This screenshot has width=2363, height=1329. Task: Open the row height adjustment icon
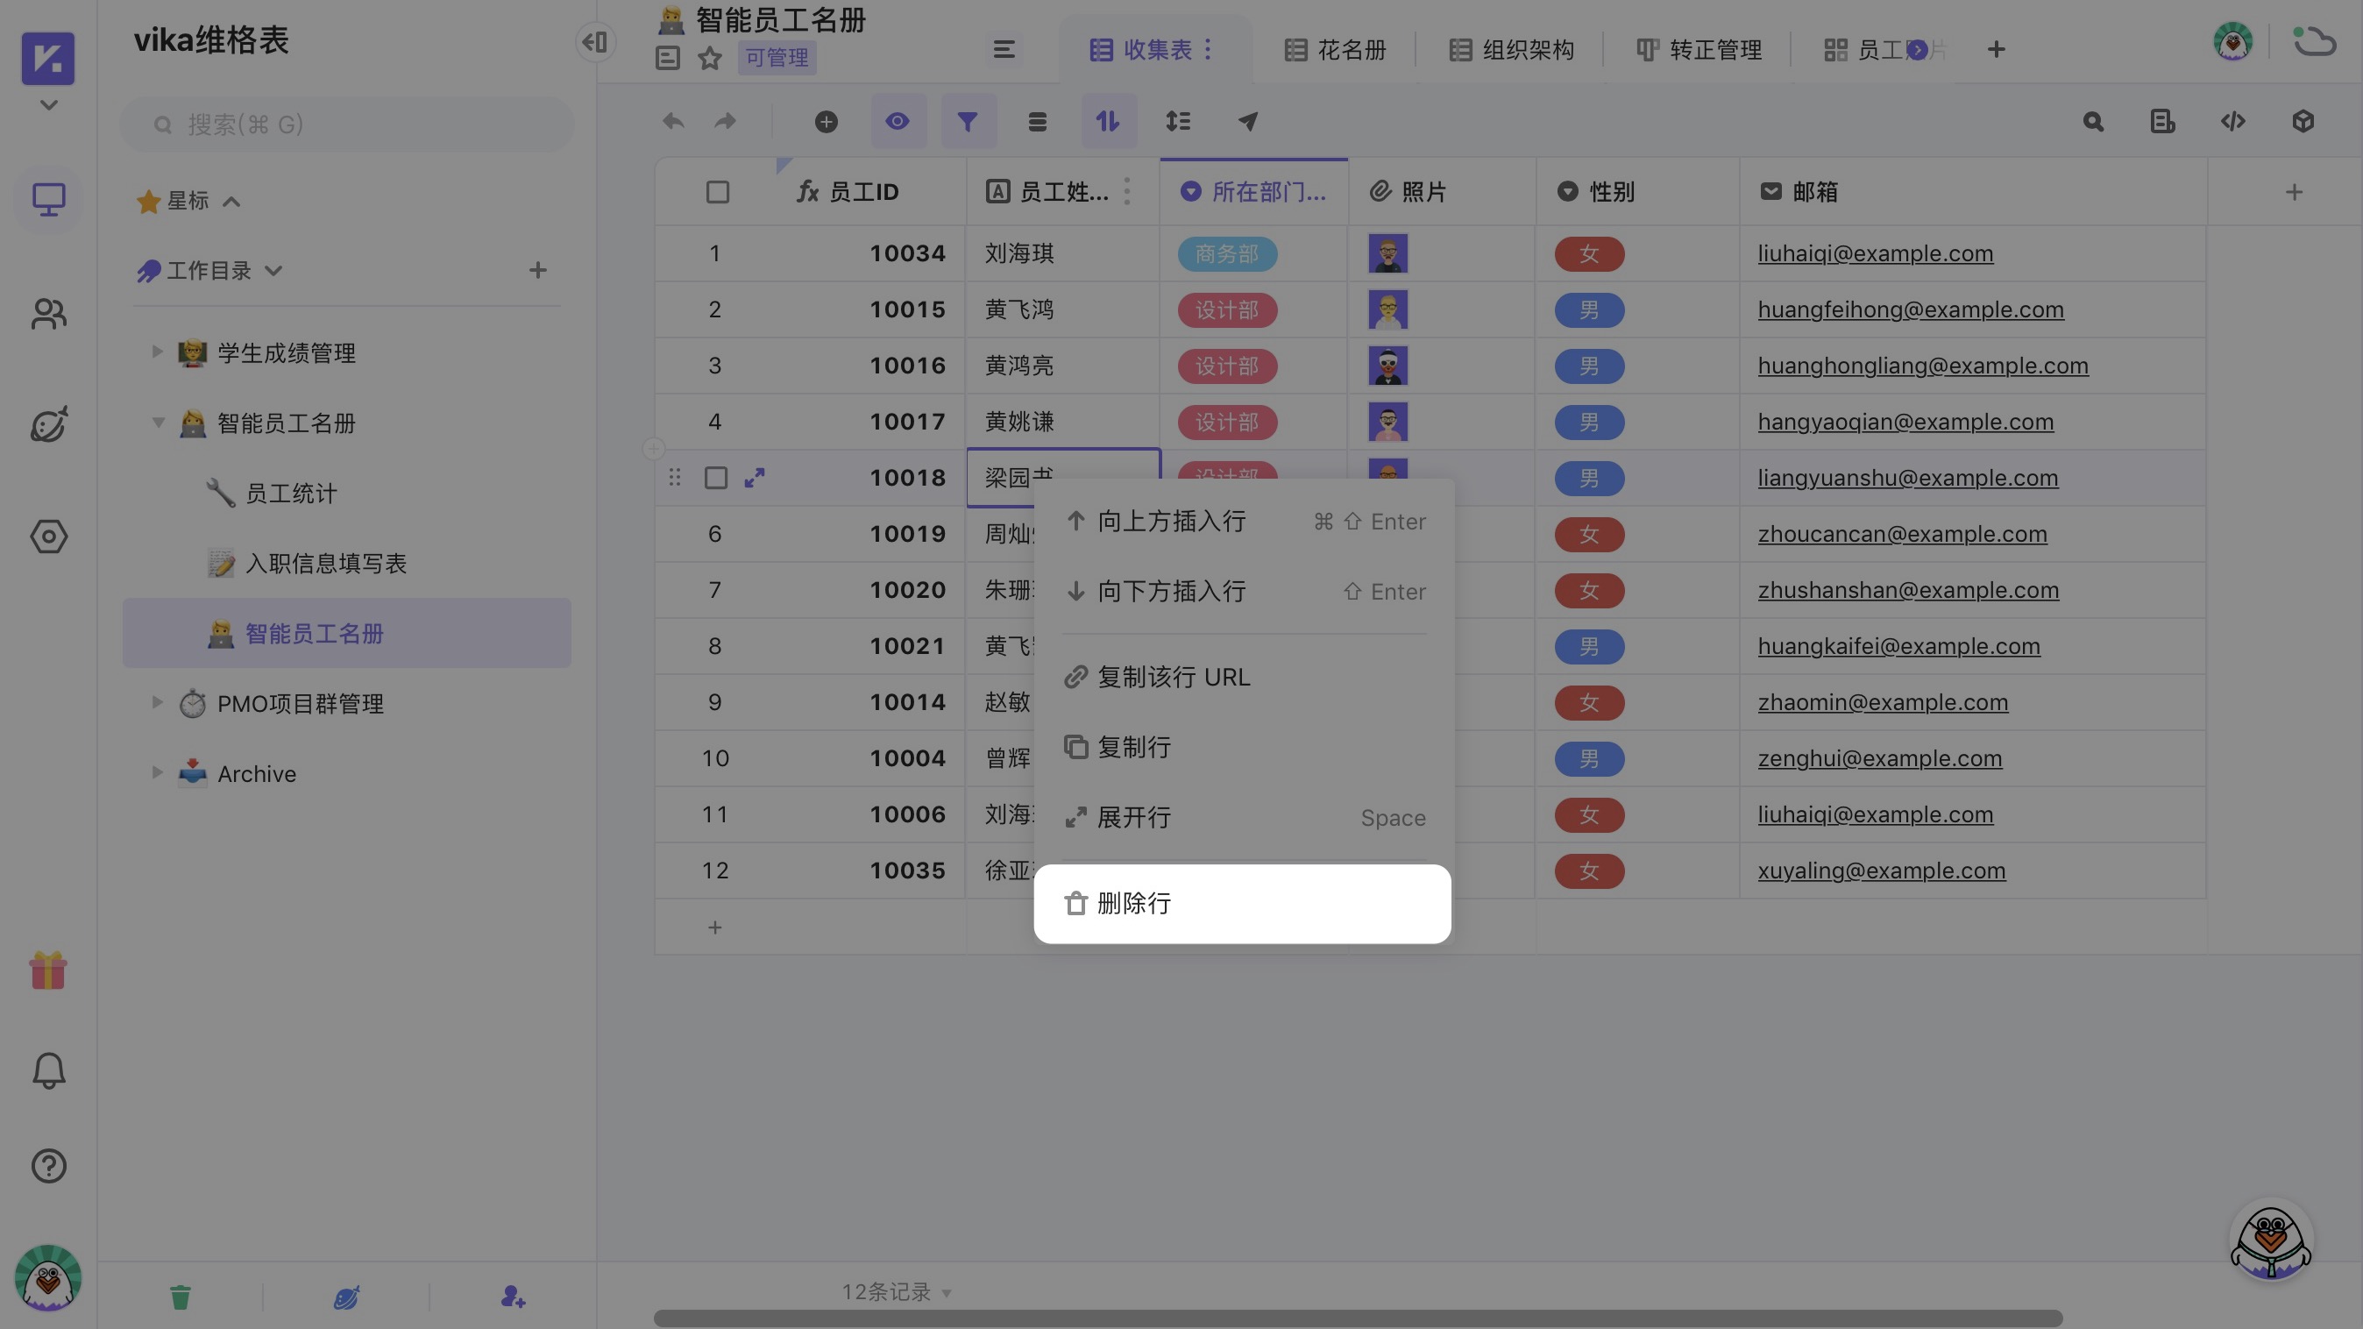pyautogui.click(x=1178, y=120)
